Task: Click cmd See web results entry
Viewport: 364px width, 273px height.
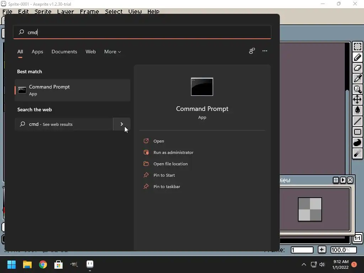Action: click(64, 124)
